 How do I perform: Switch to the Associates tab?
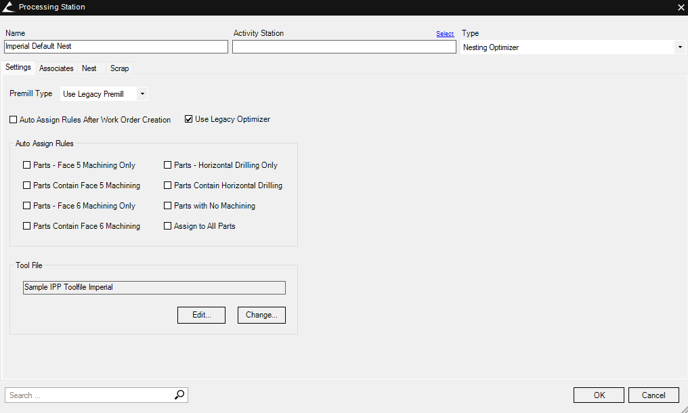[56, 68]
